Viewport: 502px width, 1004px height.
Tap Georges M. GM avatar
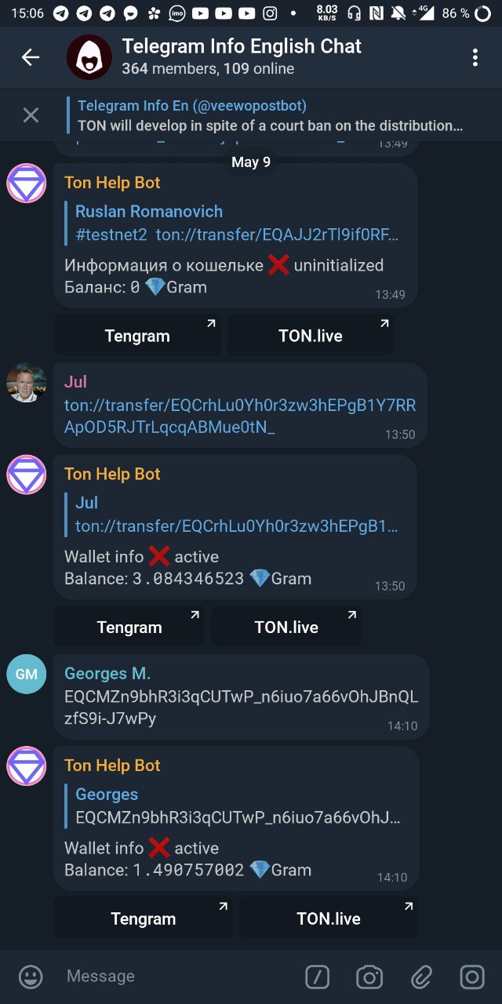[x=27, y=675]
